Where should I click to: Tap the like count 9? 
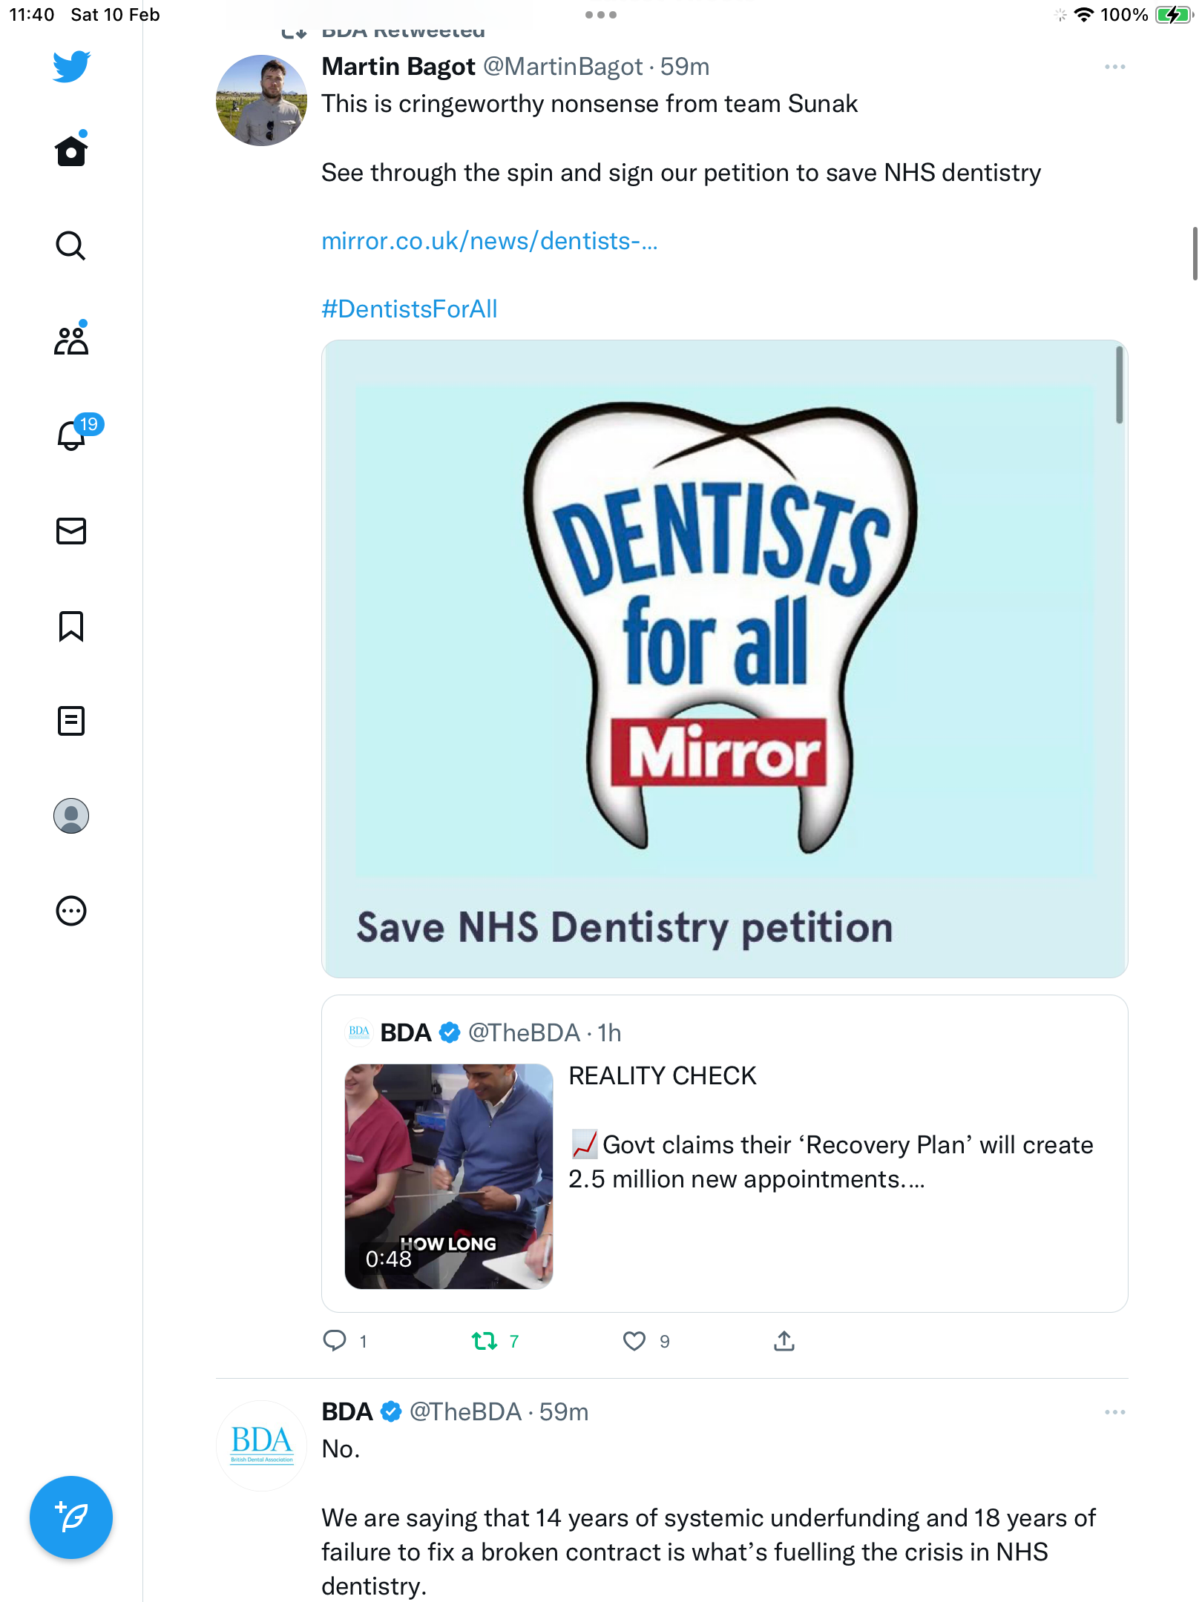(665, 1341)
